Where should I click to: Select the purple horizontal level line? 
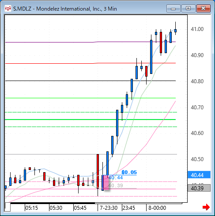tap(91, 42)
